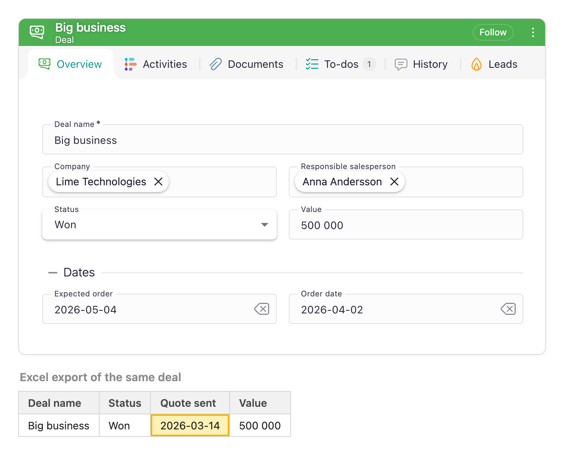Open the Status dropdown showing Won
Viewport: 564px width, 455px height.
pyautogui.click(x=159, y=225)
